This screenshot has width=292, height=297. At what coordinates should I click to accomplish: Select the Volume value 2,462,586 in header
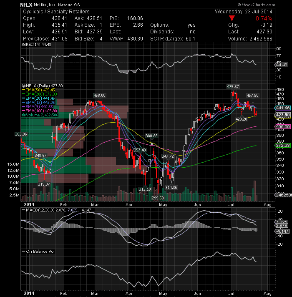(261, 39)
